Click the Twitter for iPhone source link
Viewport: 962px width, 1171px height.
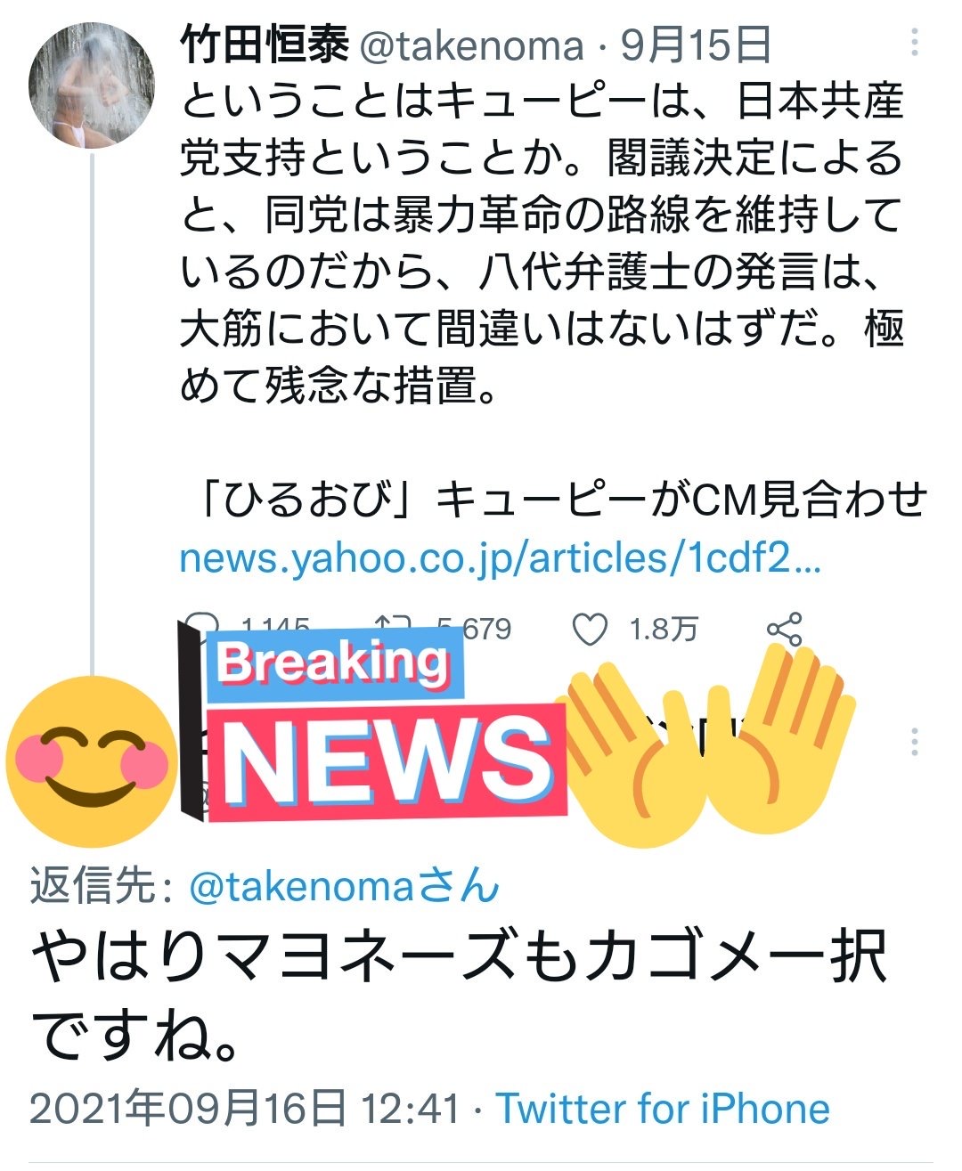663,1110
